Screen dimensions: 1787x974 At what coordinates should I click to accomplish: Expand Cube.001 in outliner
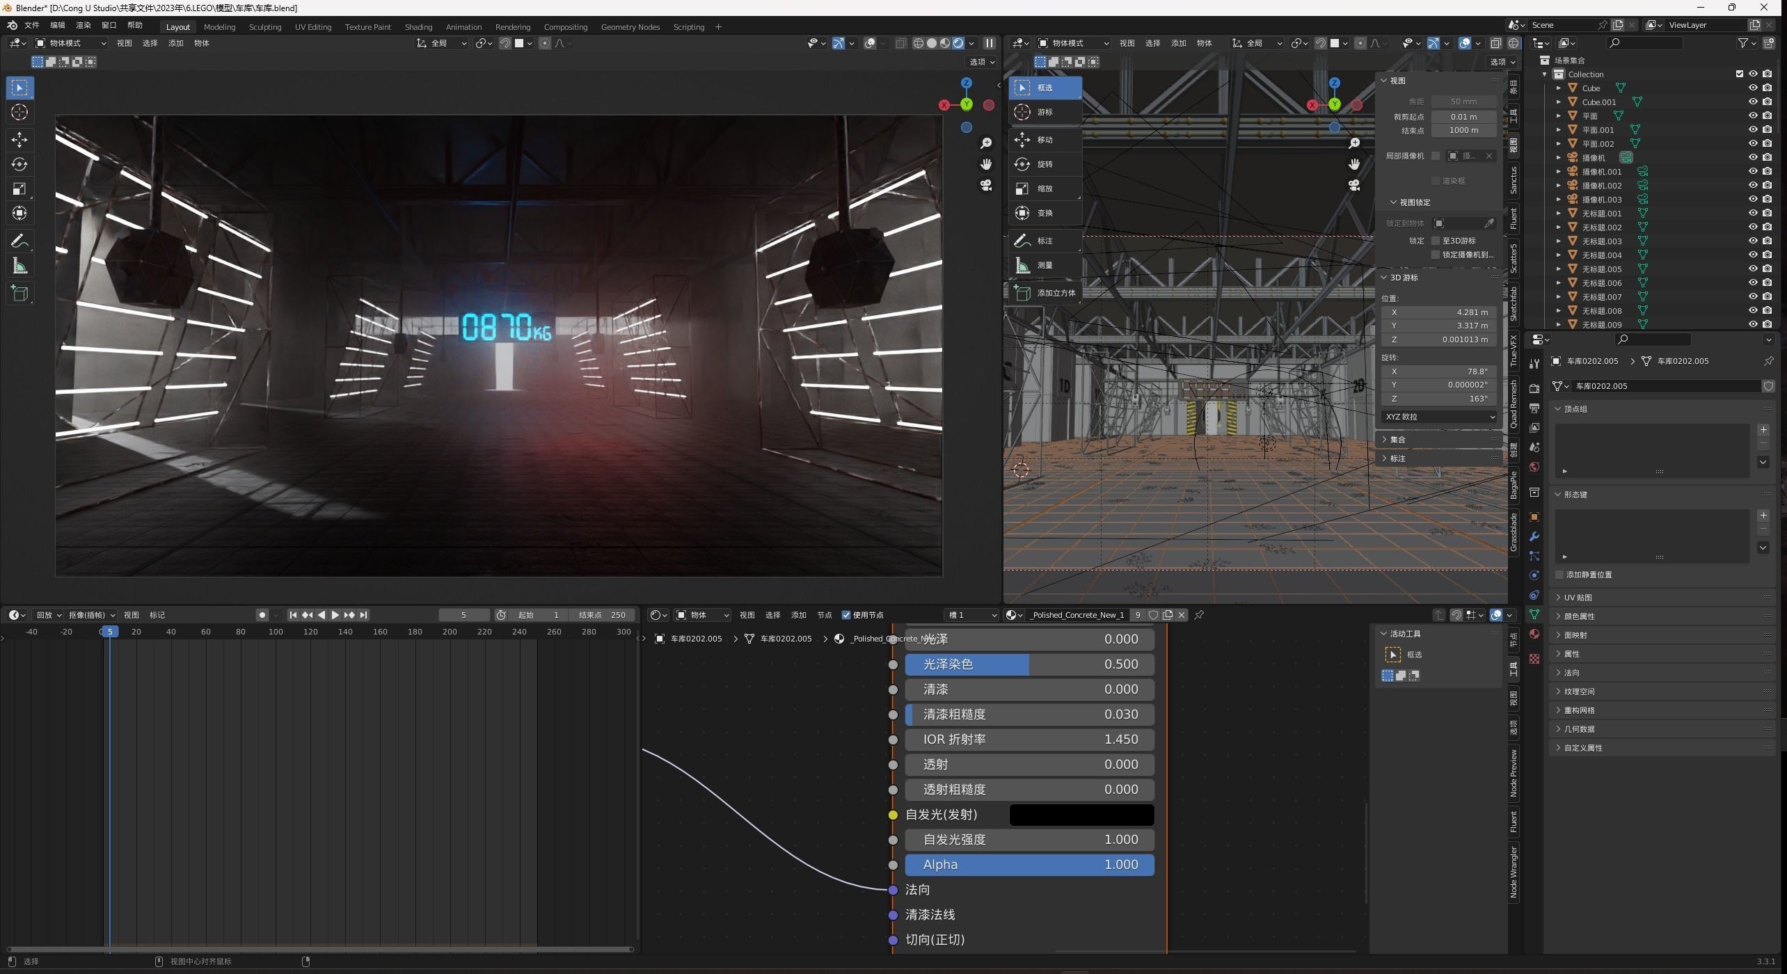[1559, 102]
